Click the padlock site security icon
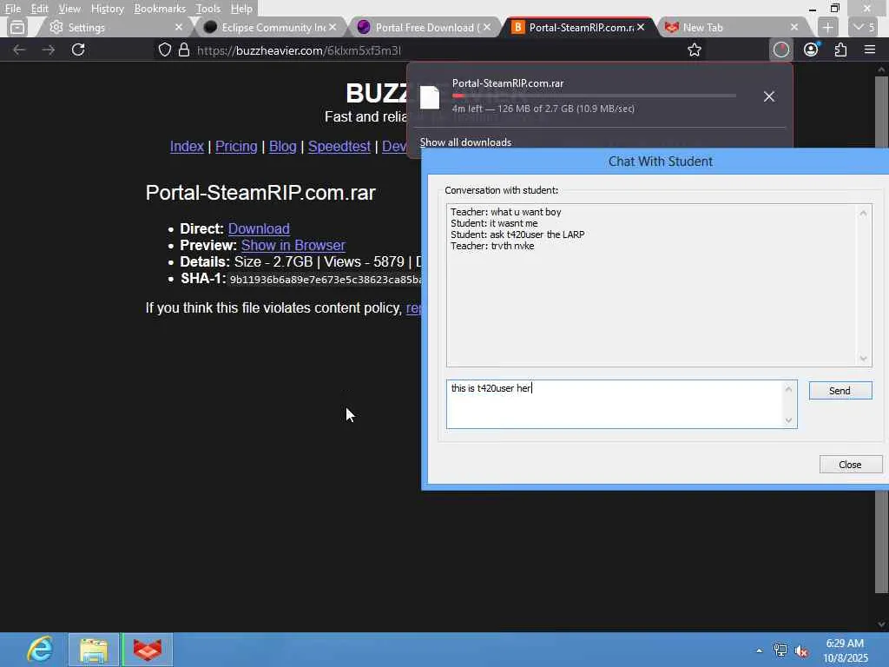 pyautogui.click(x=184, y=50)
